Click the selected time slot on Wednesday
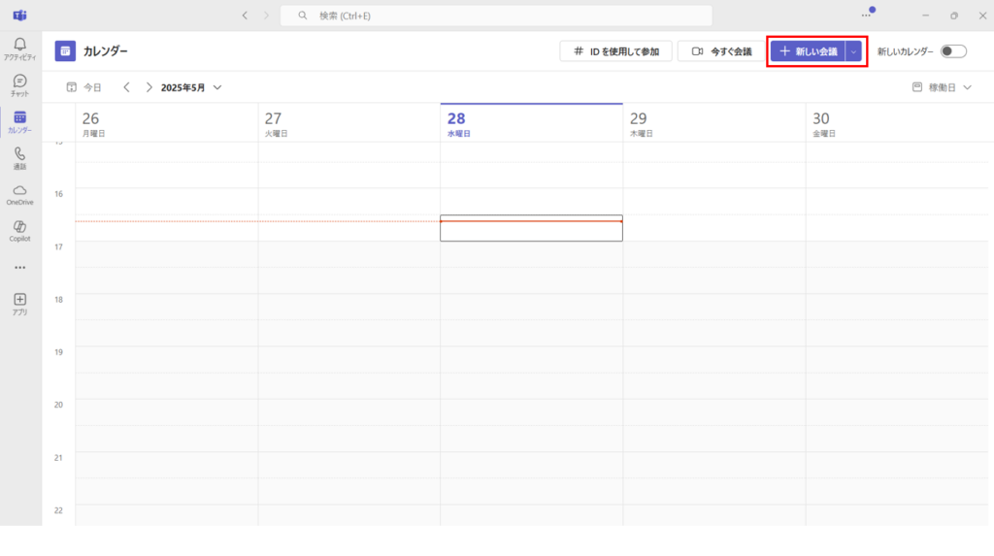 (531, 228)
